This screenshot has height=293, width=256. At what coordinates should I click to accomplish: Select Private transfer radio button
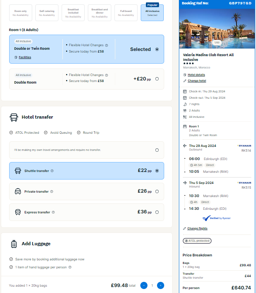(157, 191)
